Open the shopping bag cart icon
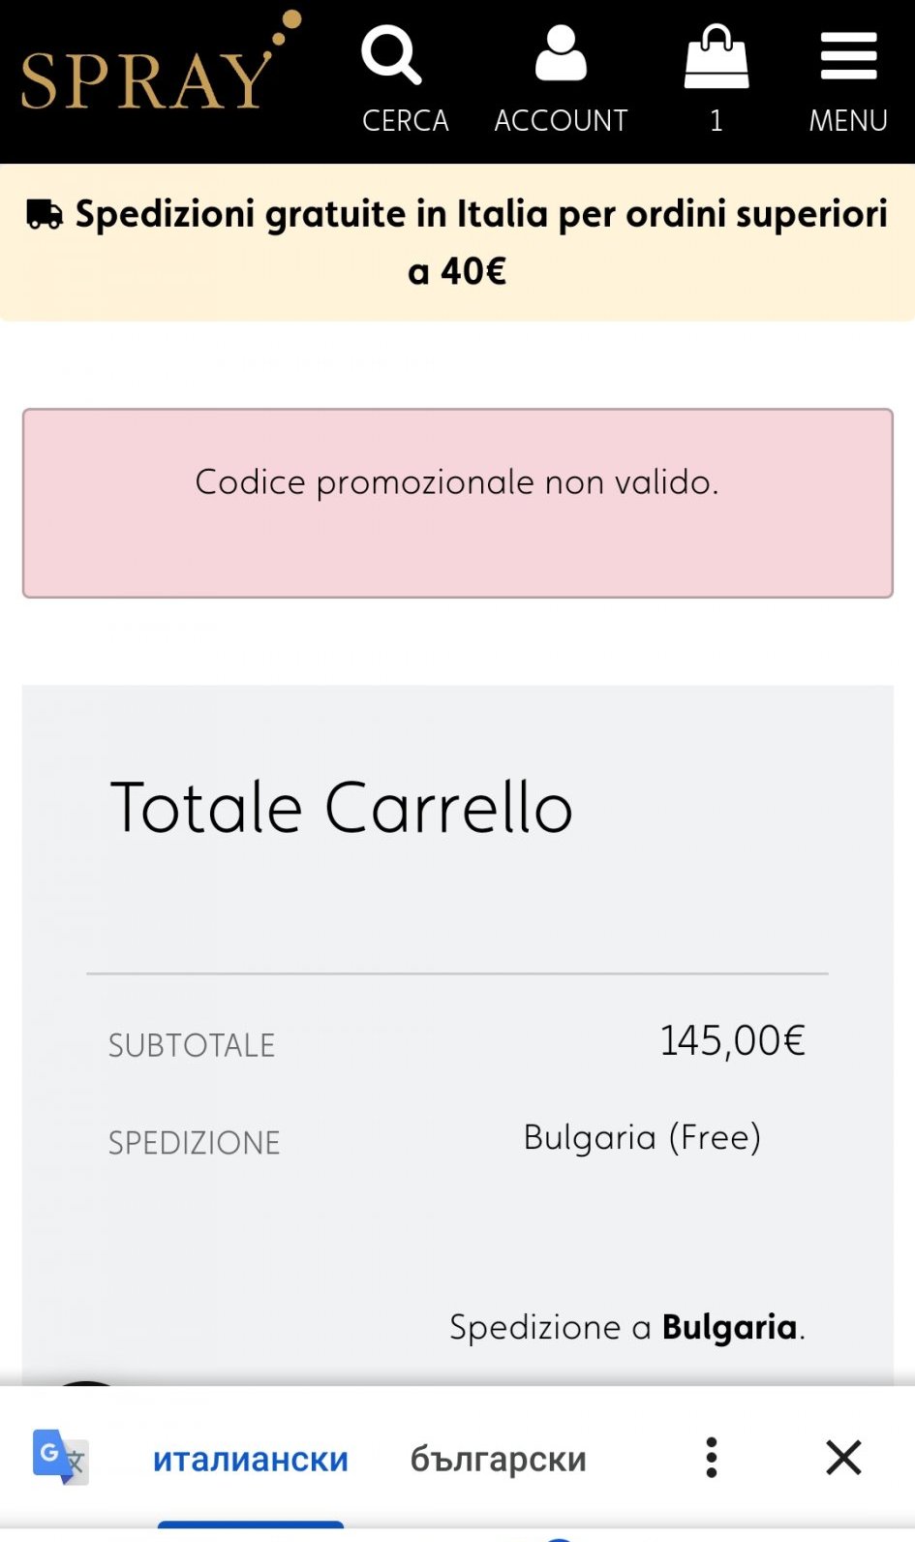 pyautogui.click(x=717, y=58)
